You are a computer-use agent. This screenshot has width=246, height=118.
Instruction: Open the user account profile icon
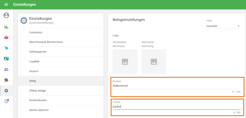click(6, 15)
